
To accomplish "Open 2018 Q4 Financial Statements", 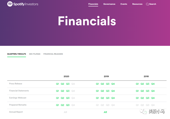I will click(153, 91).
